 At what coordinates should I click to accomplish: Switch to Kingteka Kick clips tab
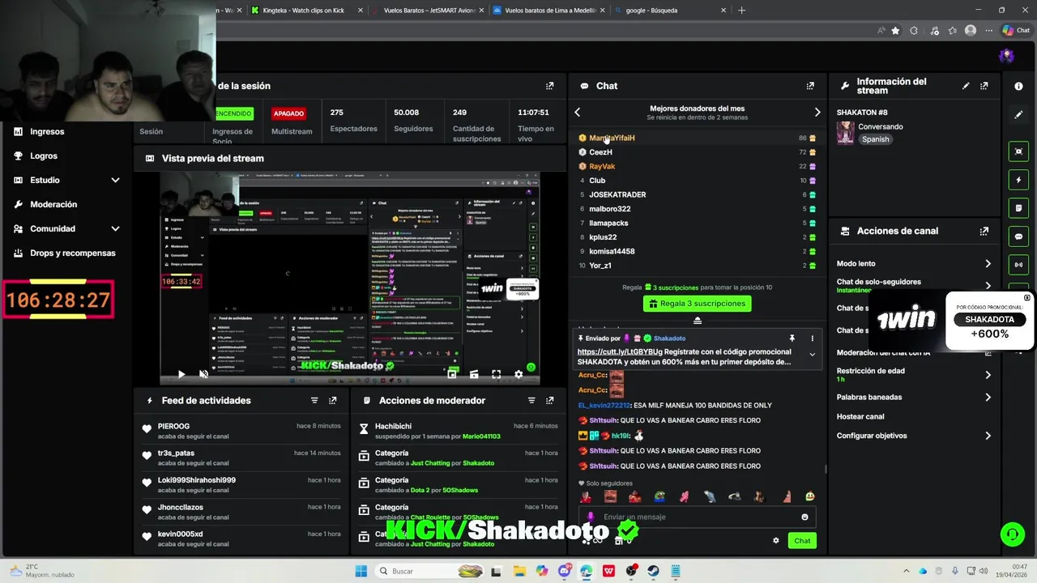[306, 11]
